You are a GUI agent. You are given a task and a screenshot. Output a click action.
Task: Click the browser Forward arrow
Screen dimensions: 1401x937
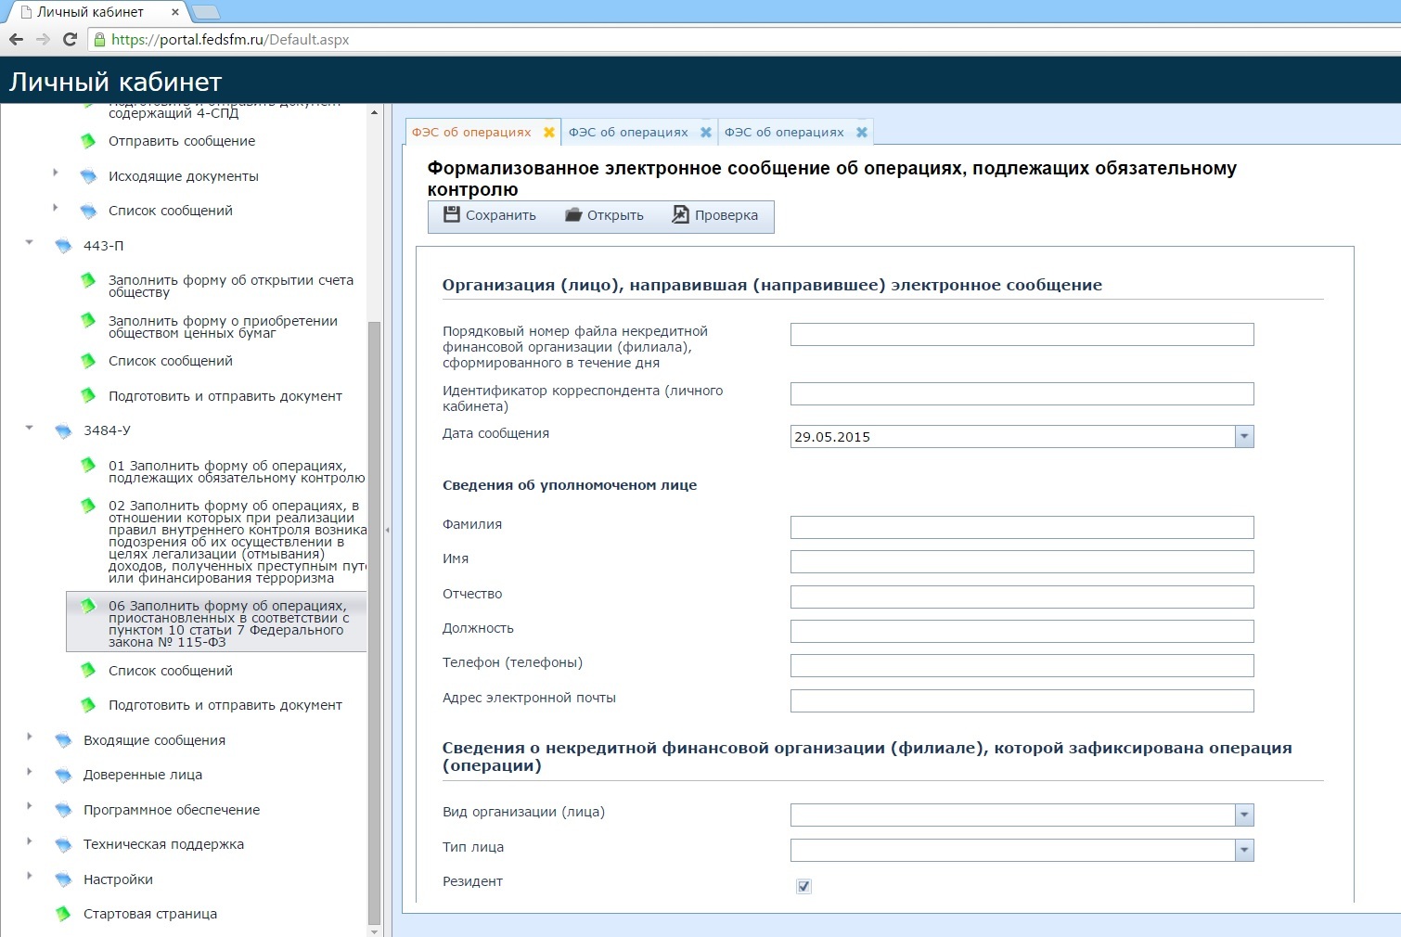[x=43, y=39]
